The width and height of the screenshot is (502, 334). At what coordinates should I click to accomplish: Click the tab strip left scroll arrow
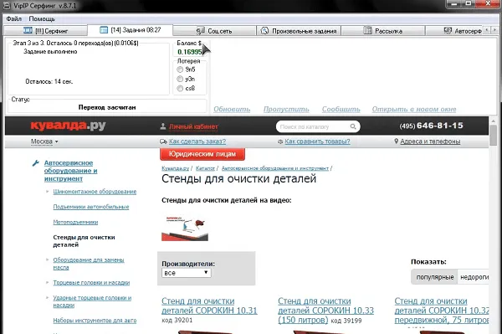pyautogui.click(x=487, y=30)
